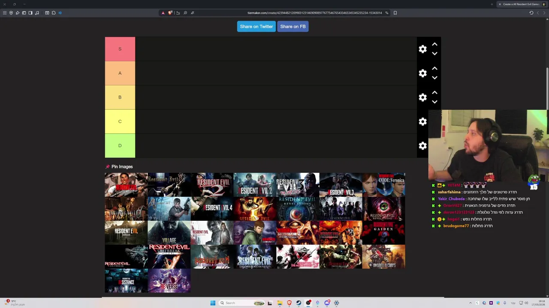Move A tier row down
Image resolution: width=549 pixels, height=308 pixels.
tap(434, 78)
